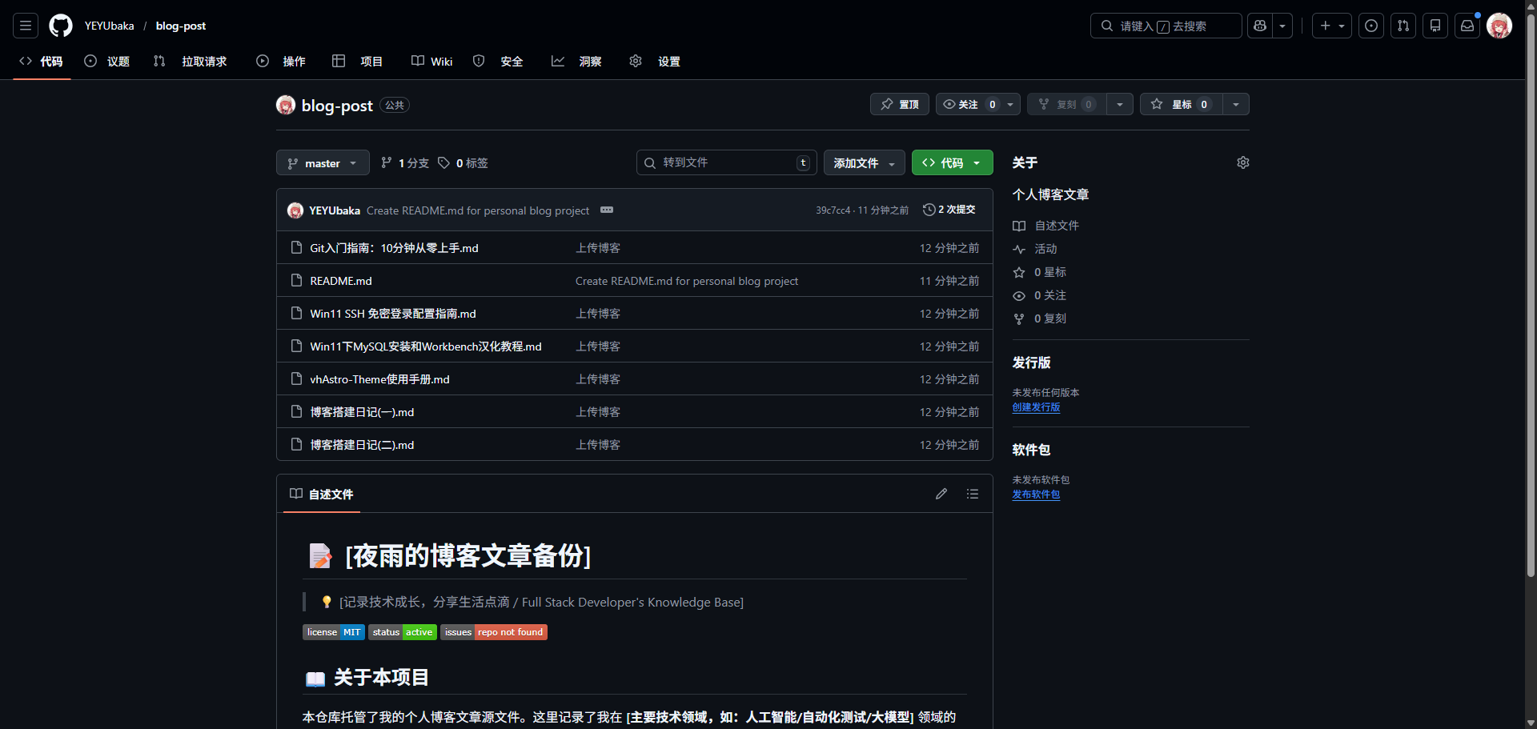
Task: Show the README outline list icon
Action: tap(973, 494)
